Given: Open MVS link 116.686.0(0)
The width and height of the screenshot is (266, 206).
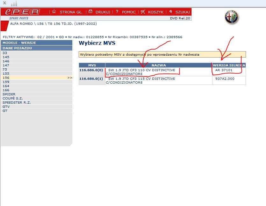Looking at the screenshot, I should (x=91, y=70).
